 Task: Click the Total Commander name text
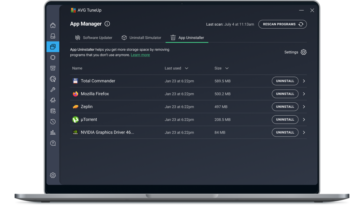98,81
